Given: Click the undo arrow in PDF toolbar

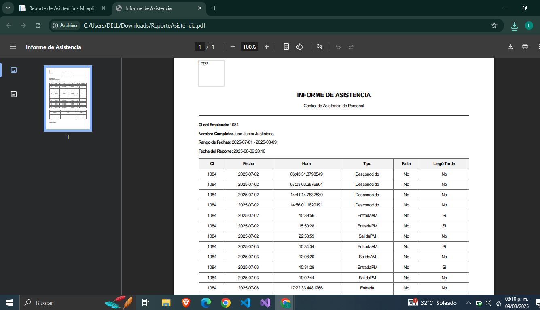Looking at the screenshot, I should [x=338, y=47].
